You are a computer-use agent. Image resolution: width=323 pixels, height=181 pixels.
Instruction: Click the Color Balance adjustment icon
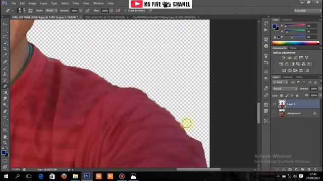[287, 64]
